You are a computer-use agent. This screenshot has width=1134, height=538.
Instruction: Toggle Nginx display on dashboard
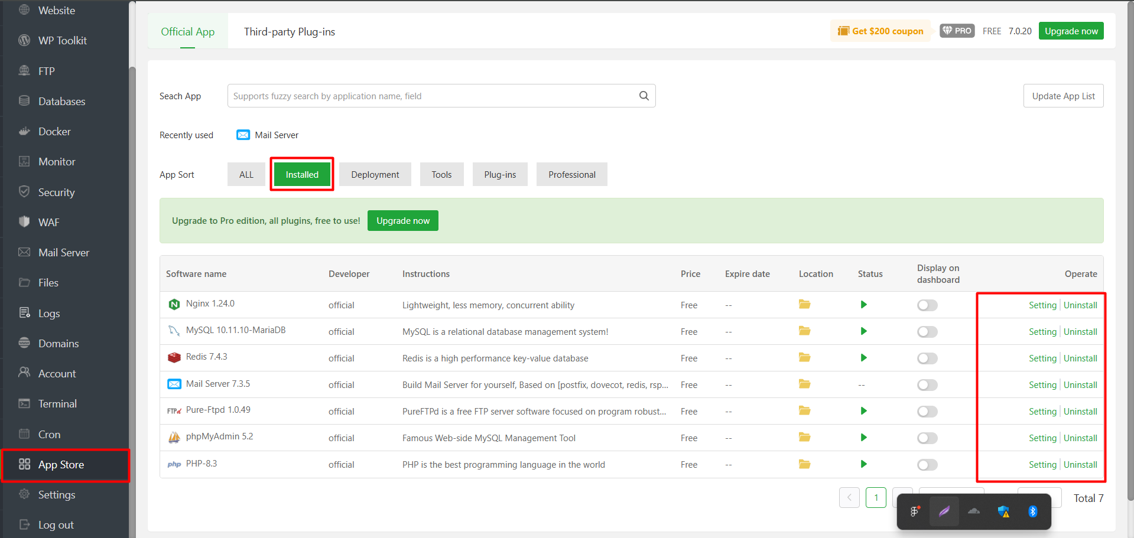pyautogui.click(x=927, y=305)
